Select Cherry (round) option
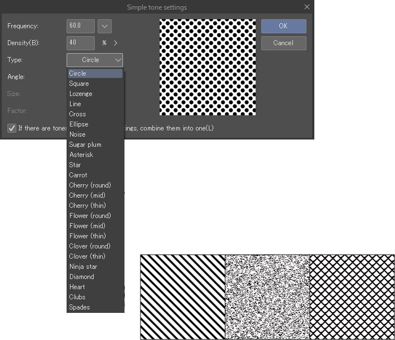This screenshot has width=395, height=340. 95,185
